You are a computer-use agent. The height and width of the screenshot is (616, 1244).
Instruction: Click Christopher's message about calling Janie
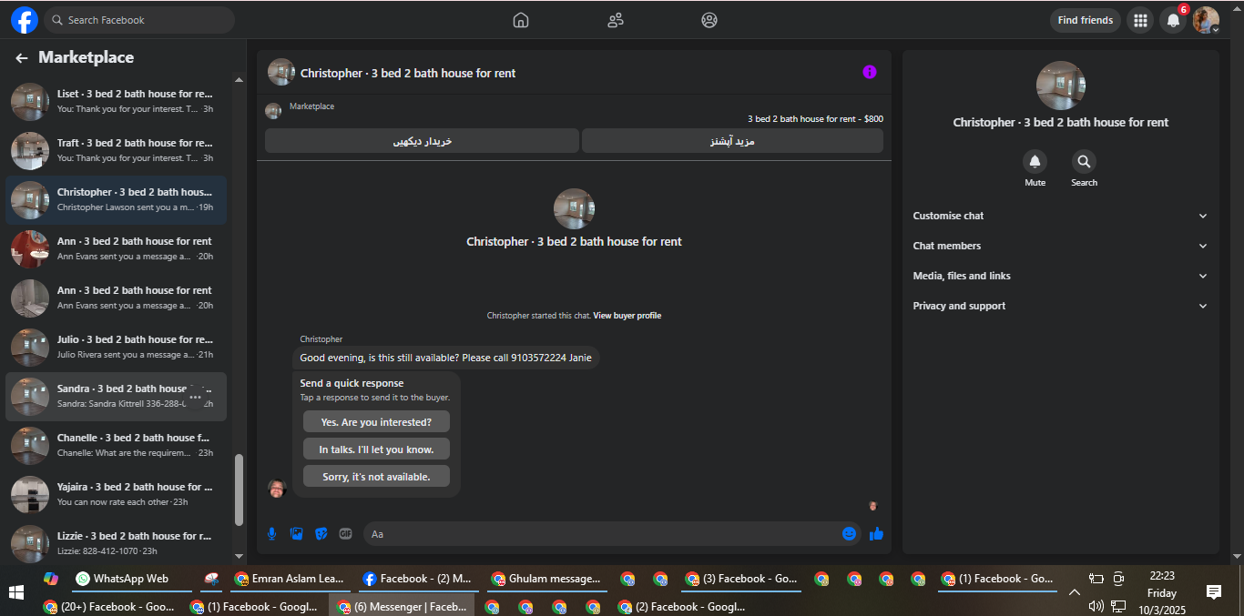pyautogui.click(x=445, y=358)
